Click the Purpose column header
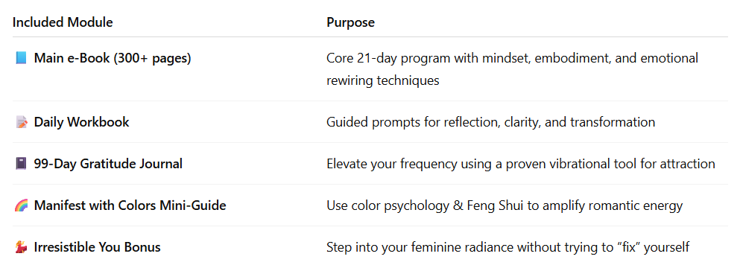 click(x=351, y=22)
